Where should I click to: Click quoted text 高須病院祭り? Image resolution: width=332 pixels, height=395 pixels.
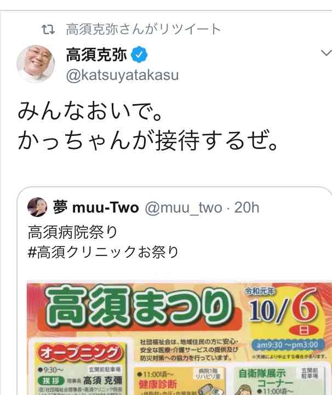[x=72, y=232]
